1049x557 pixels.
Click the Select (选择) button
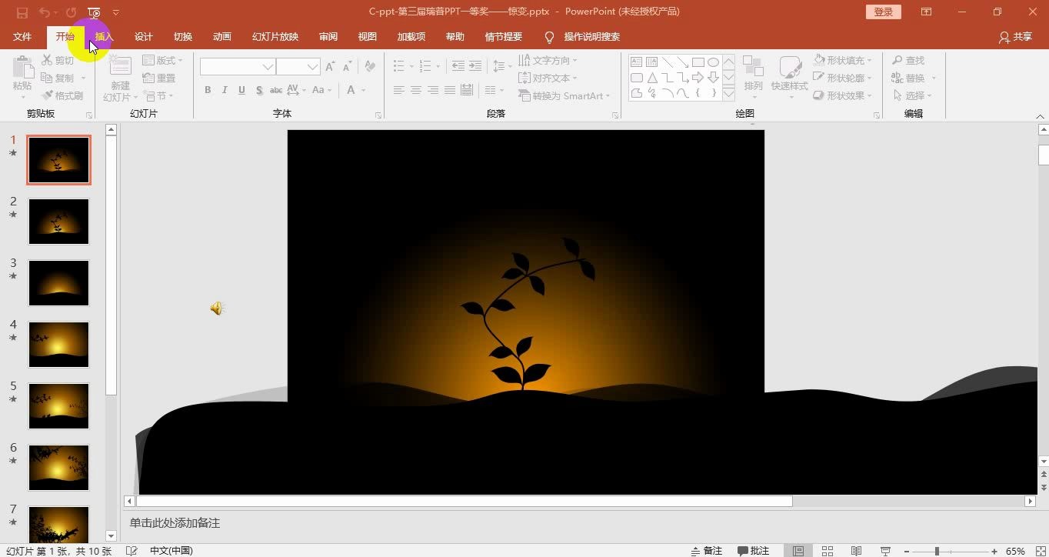point(912,95)
